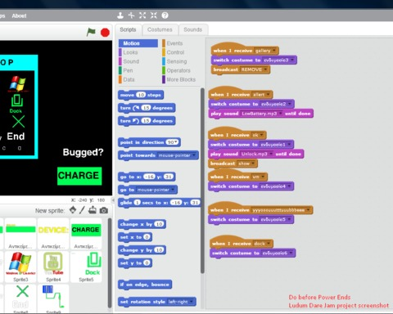
Task: Edit steps value in move block
Action: 141,95
